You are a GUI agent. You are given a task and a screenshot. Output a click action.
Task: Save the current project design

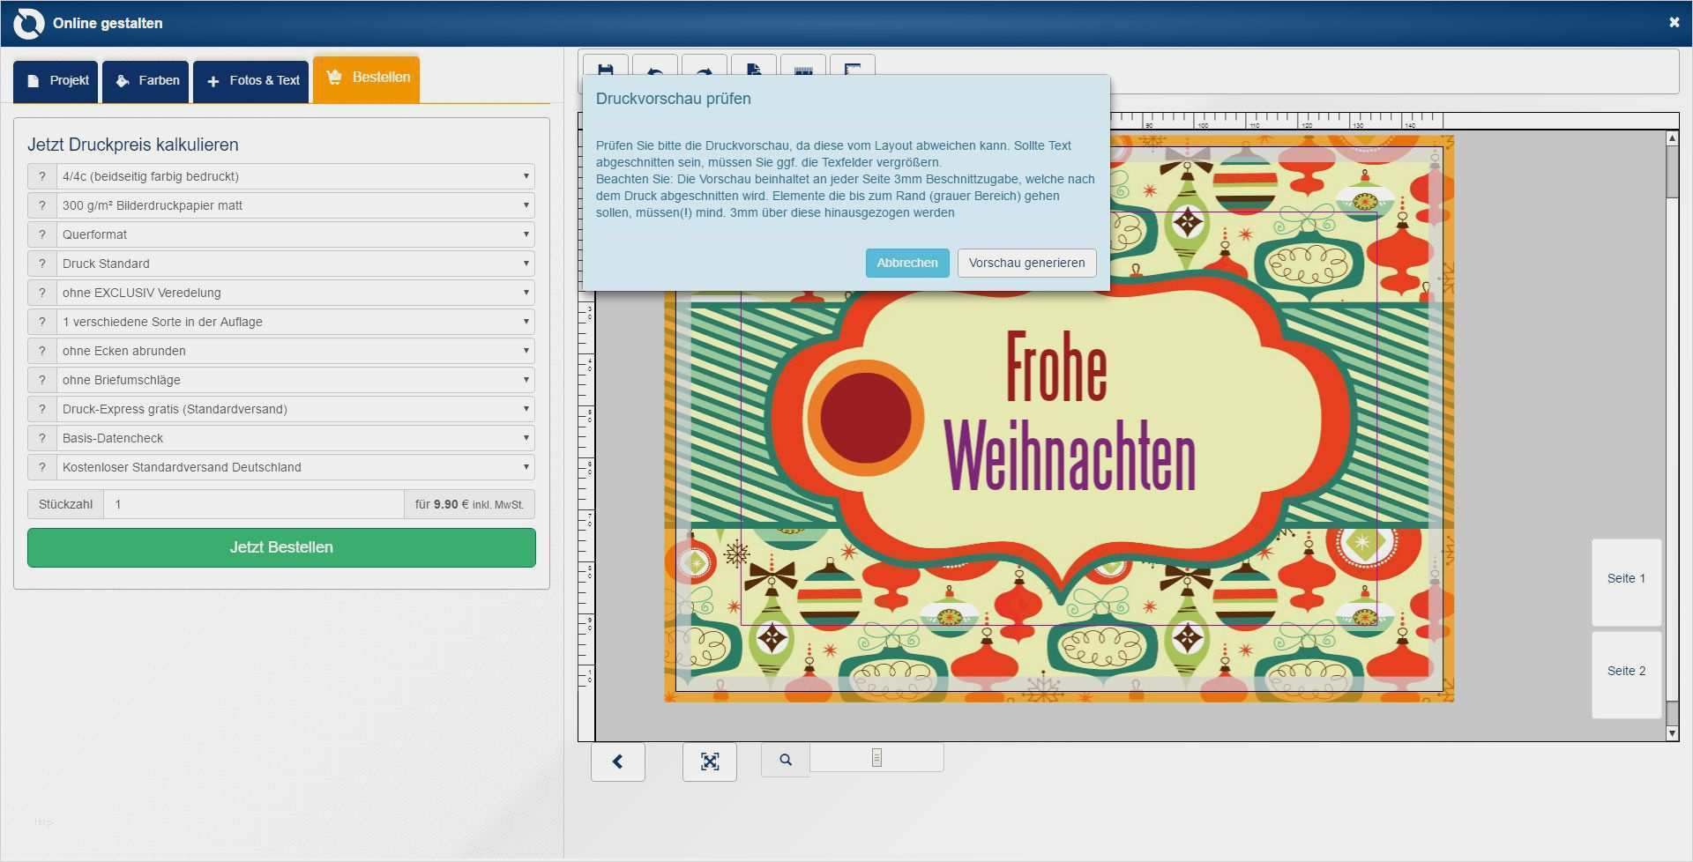coord(605,71)
